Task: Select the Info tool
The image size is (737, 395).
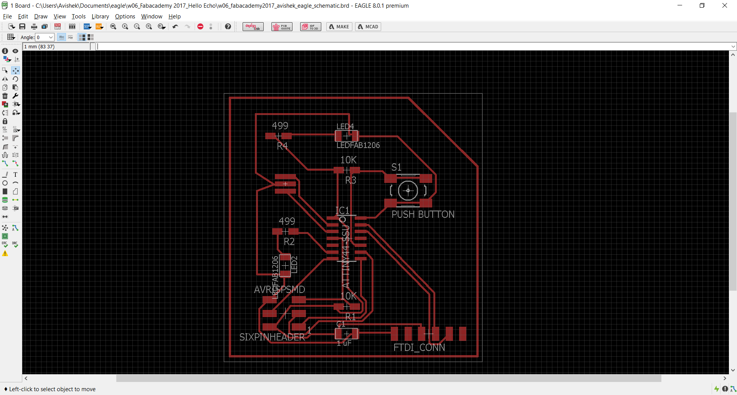Action: 5,51
